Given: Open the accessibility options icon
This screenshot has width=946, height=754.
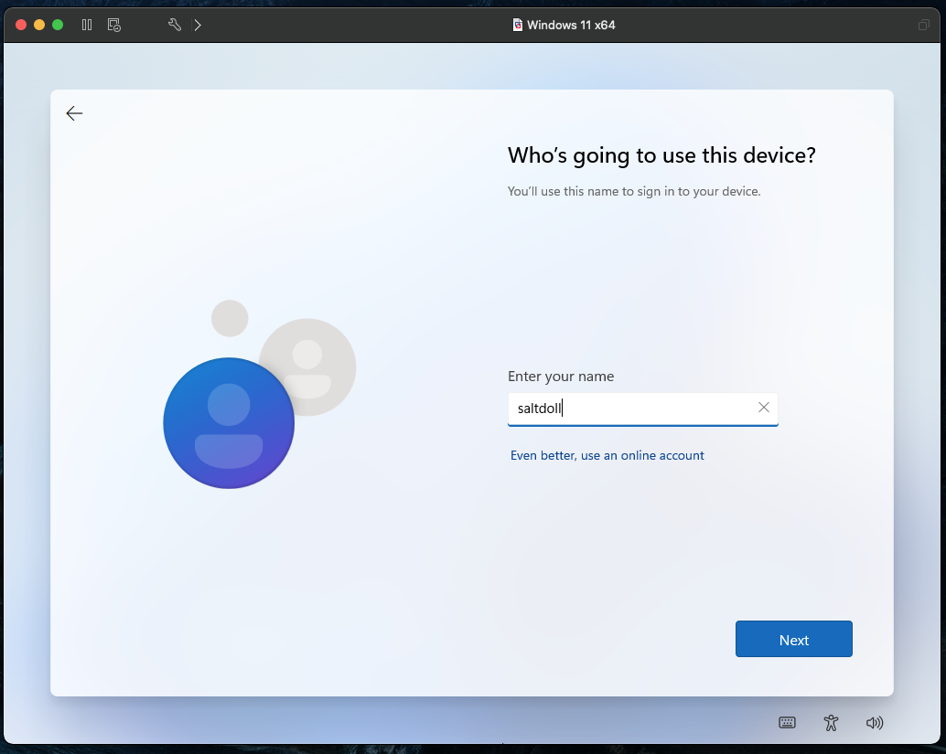Looking at the screenshot, I should pyautogui.click(x=831, y=723).
